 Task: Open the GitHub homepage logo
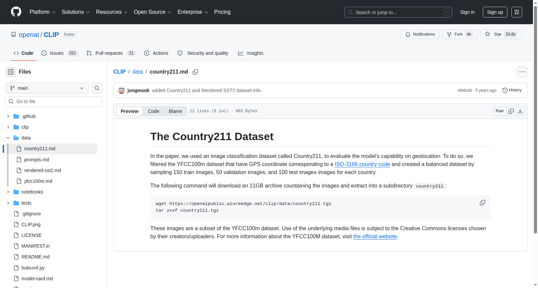pos(16,12)
